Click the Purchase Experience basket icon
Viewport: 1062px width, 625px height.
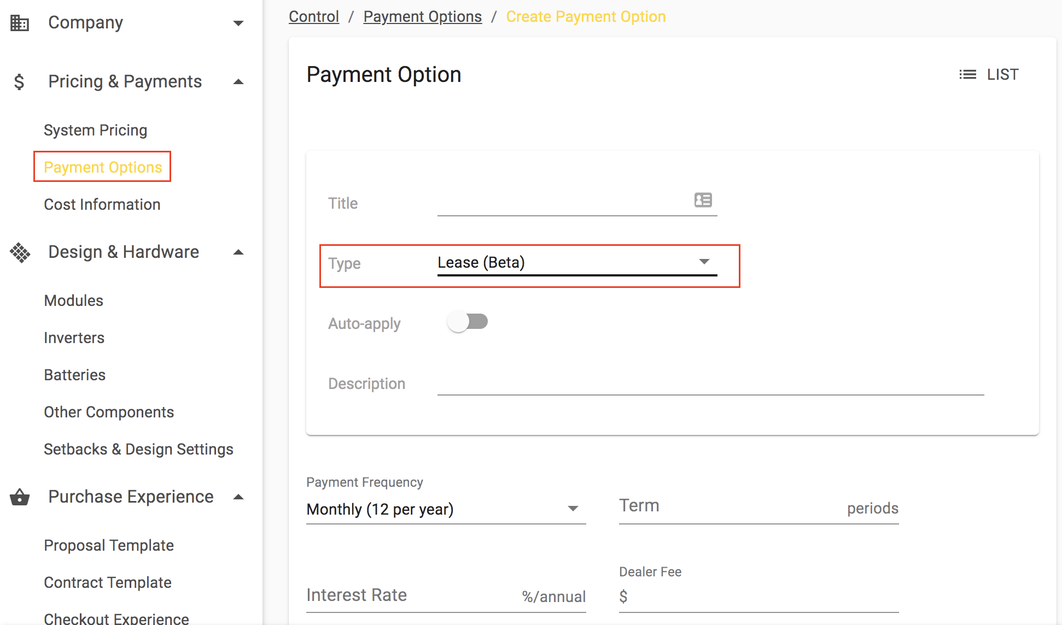point(20,497)
